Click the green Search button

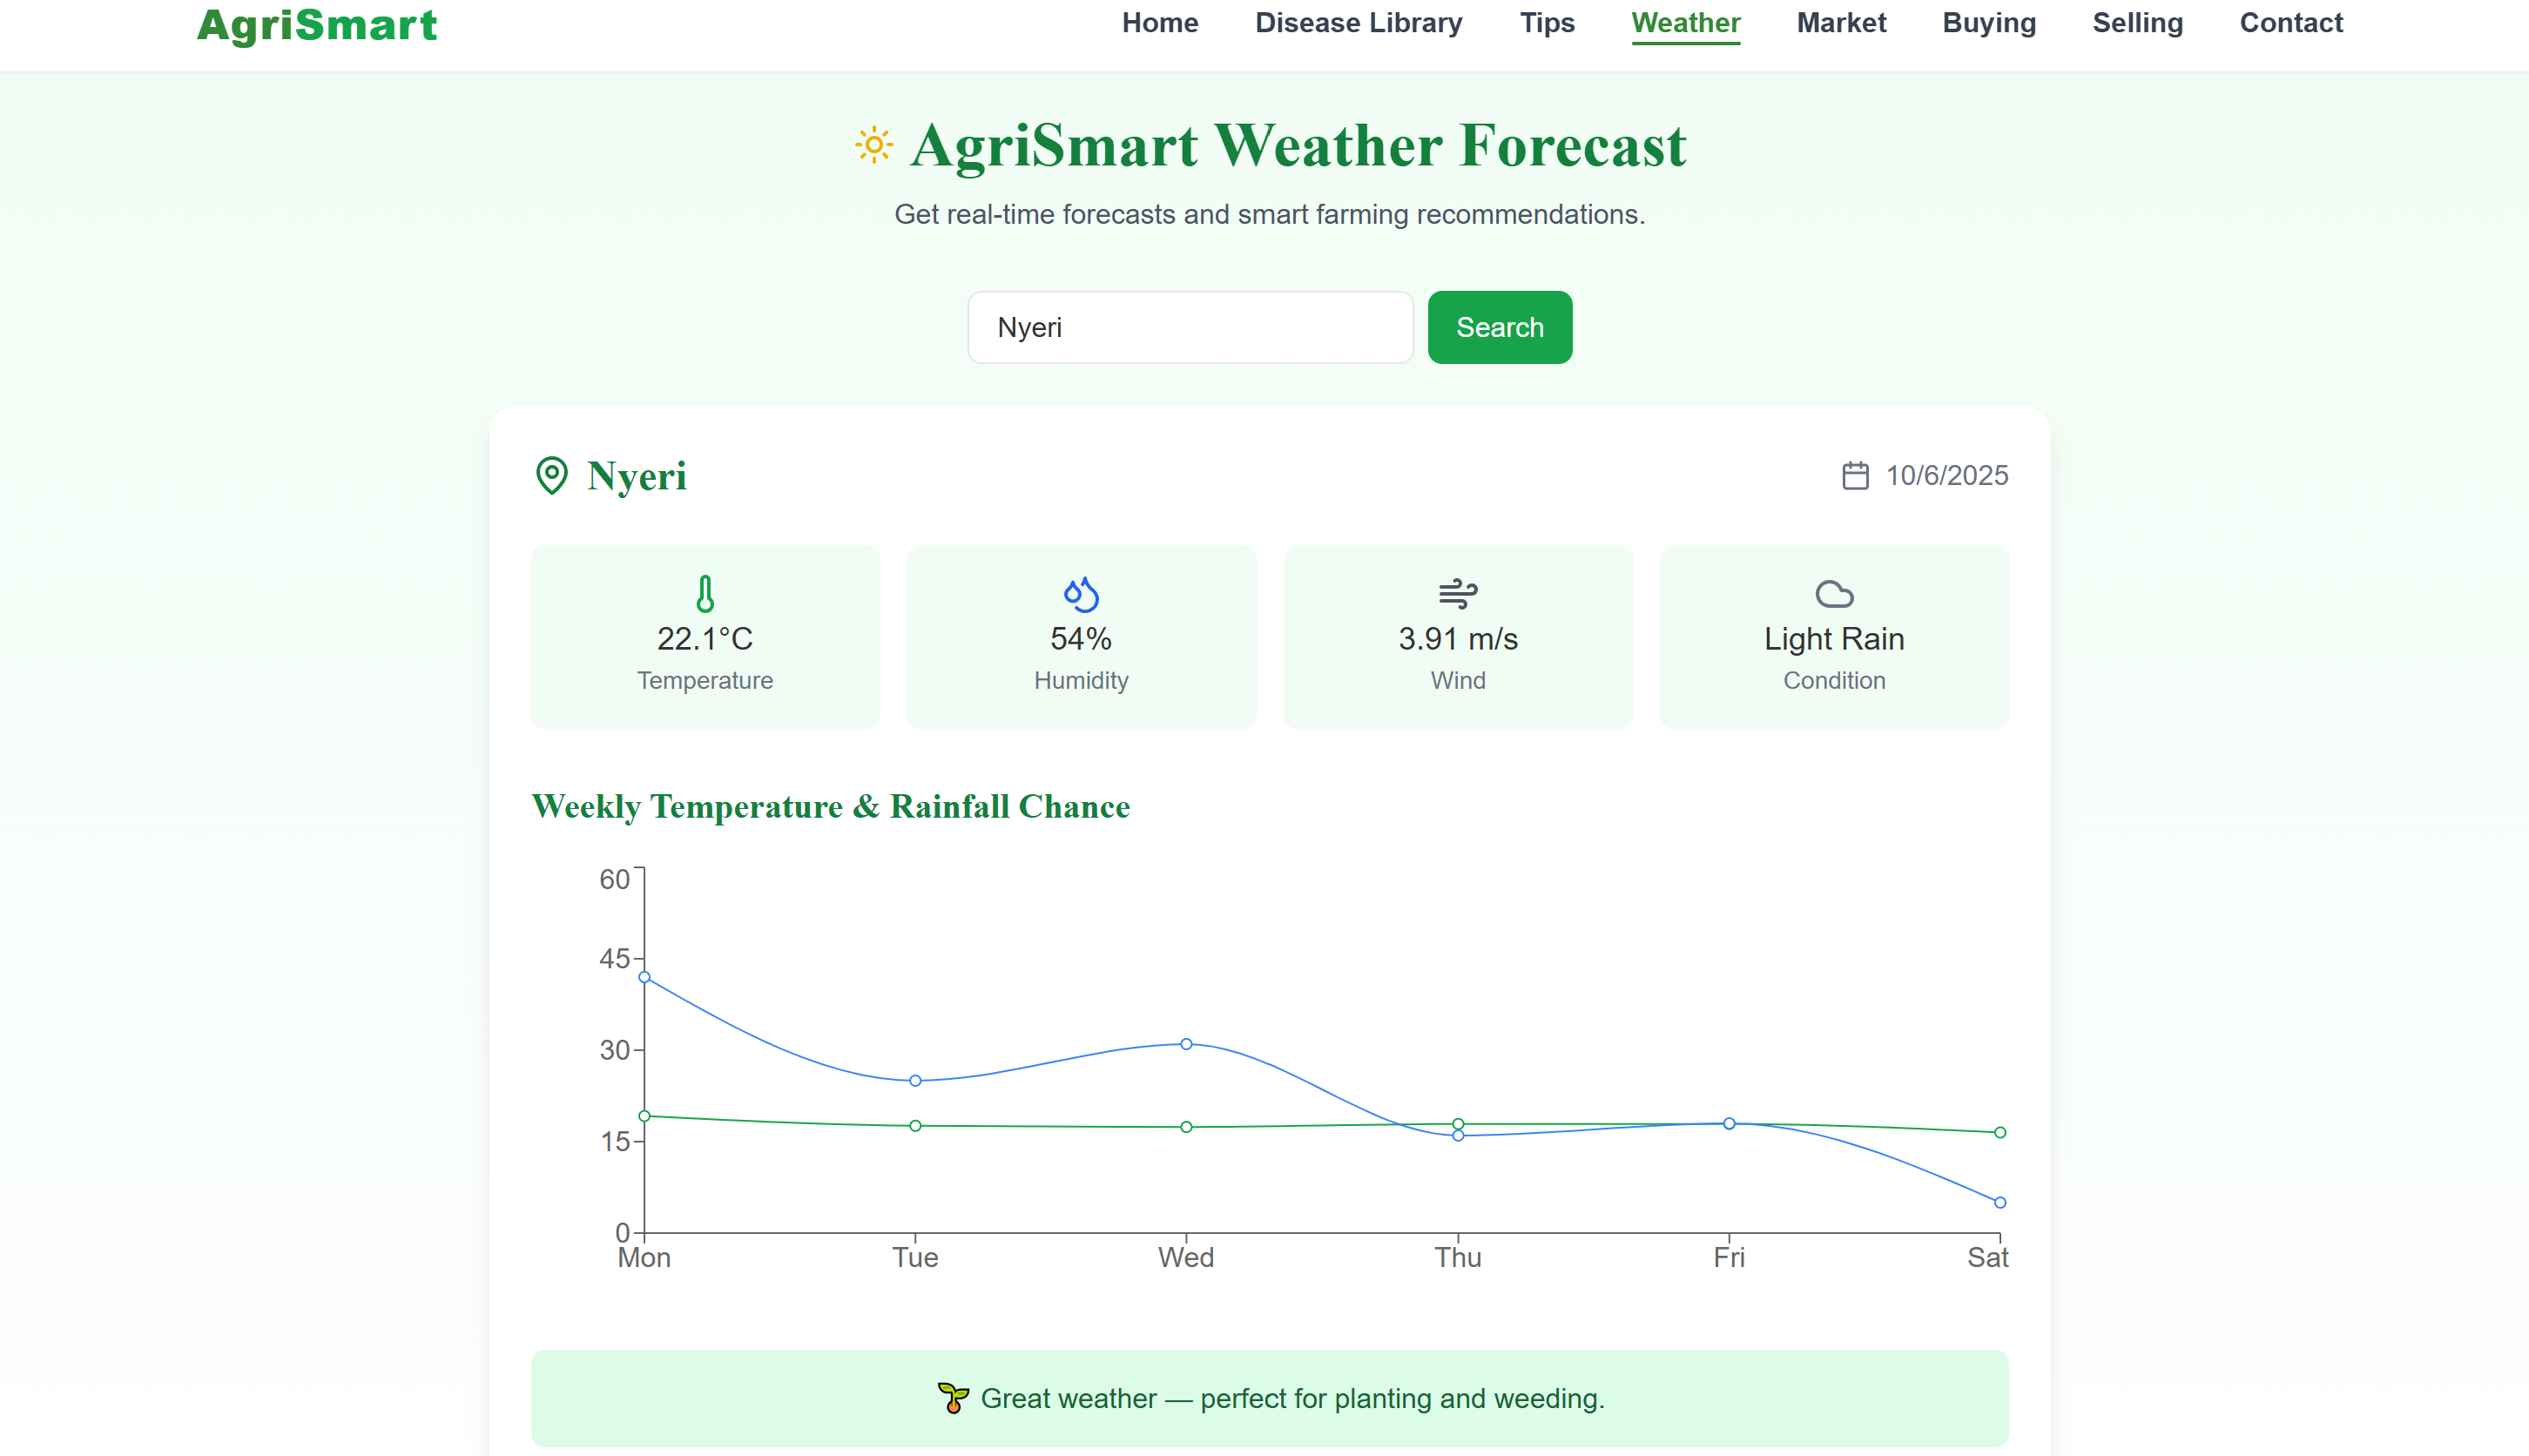pos(1500,327)
